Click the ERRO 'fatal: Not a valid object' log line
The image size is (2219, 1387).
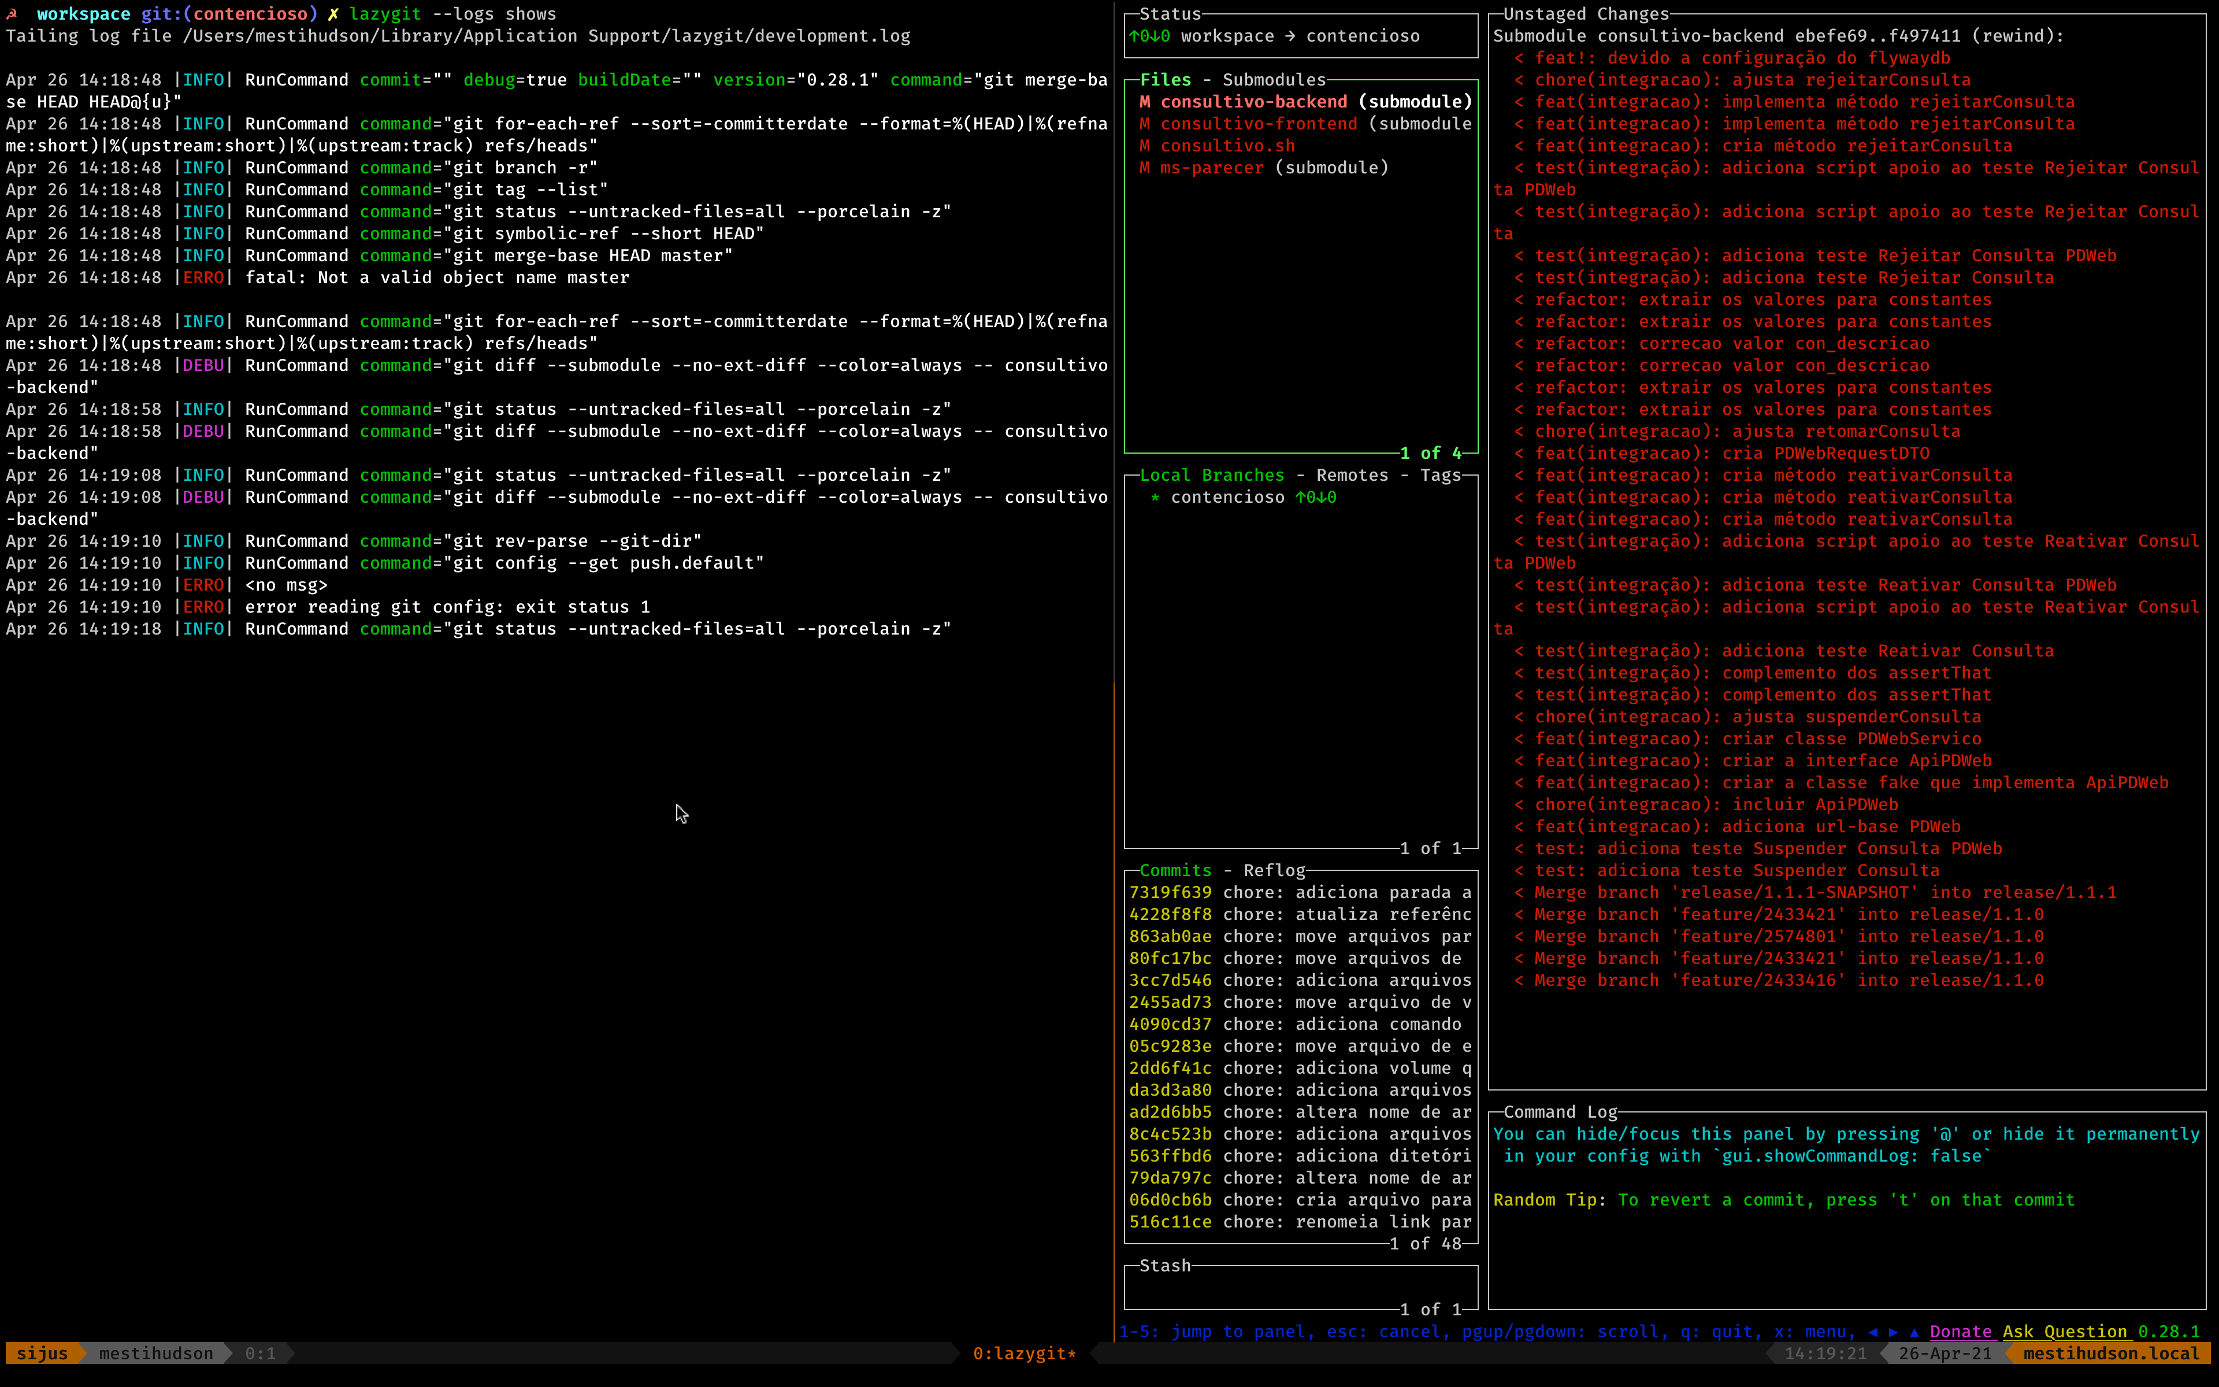318,278
